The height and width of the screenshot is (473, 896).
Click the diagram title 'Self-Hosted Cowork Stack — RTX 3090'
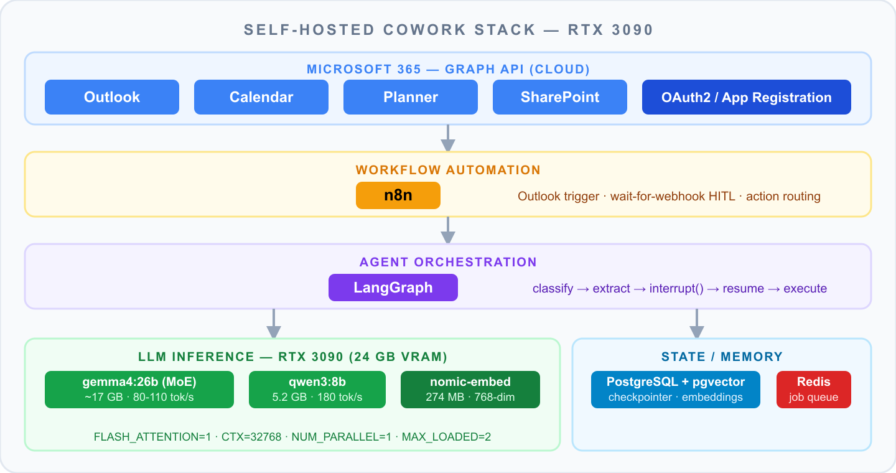(448, 30)
